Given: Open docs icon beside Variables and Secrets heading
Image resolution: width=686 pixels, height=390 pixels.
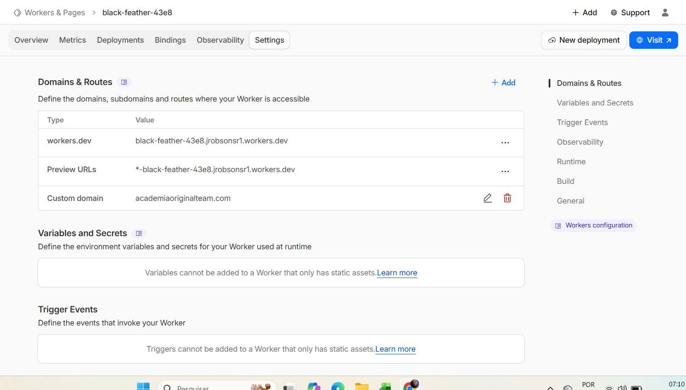Looking at the screenshot, I should tap(139, 234).
